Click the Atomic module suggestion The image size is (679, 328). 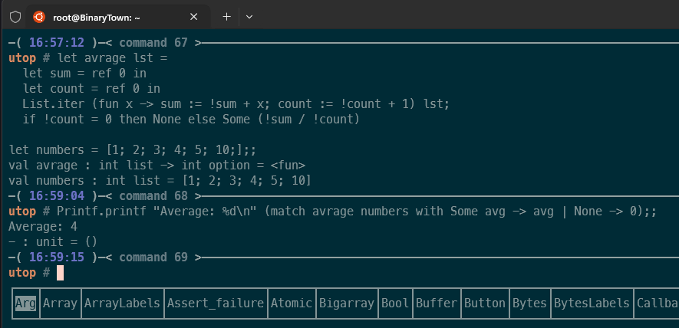pos(291,303)
